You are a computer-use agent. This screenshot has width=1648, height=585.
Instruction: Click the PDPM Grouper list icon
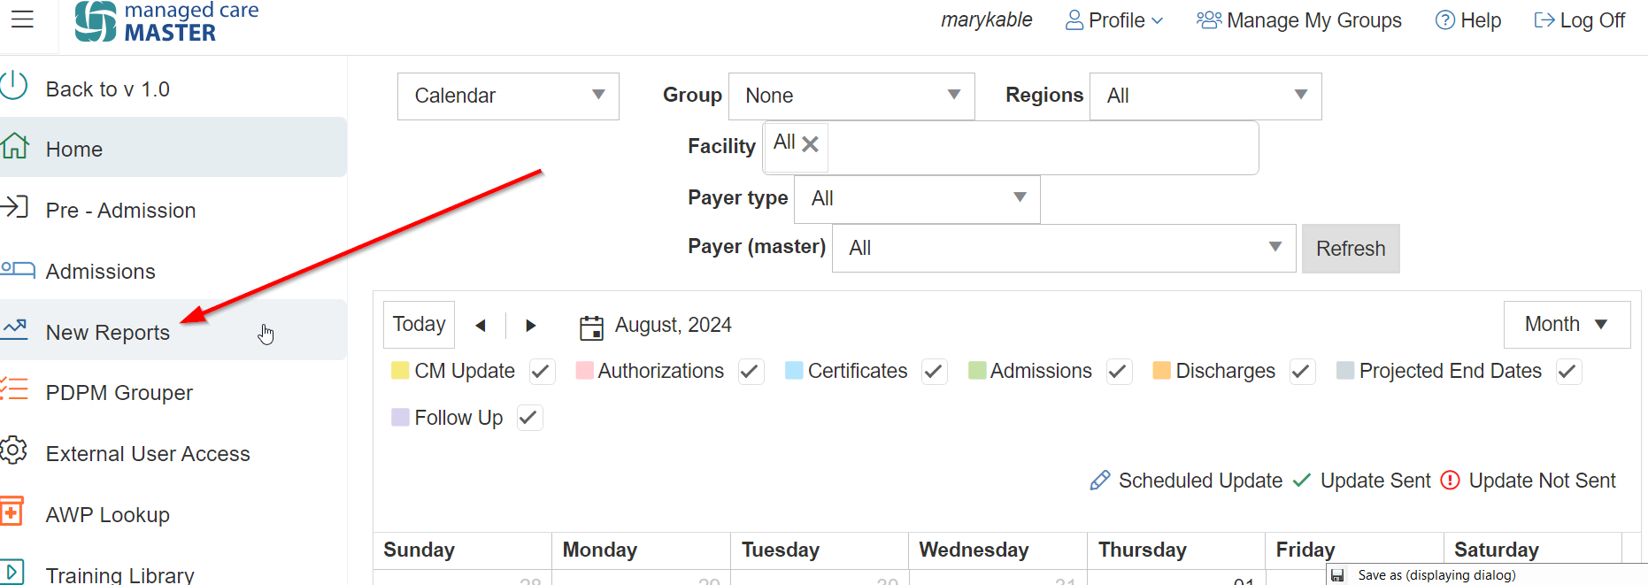coord(14,389)
